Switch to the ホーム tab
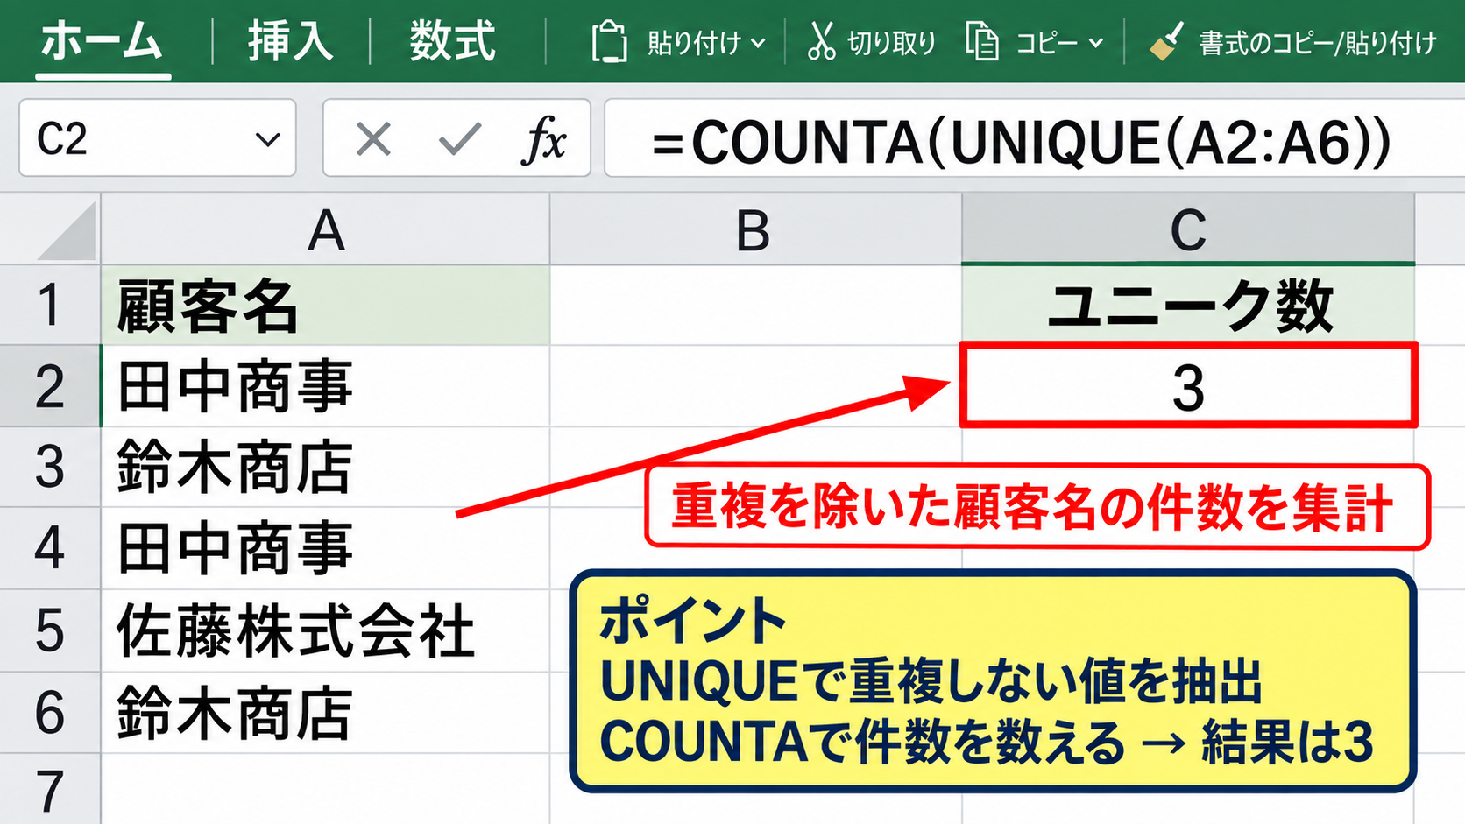The width and height of the screenshot is (1465, 824). coord(102,41)
